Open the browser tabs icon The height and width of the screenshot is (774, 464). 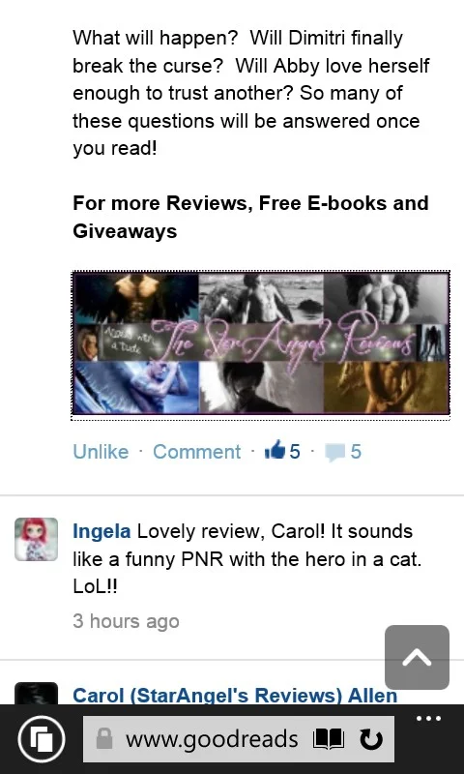point(42,739)
